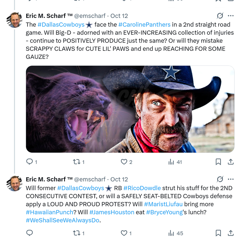Like the post with the panther image
This screenshot has width=241, height=243.
point(124,162)
